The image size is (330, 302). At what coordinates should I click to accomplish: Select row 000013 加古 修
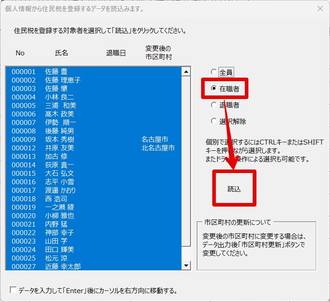94,157
